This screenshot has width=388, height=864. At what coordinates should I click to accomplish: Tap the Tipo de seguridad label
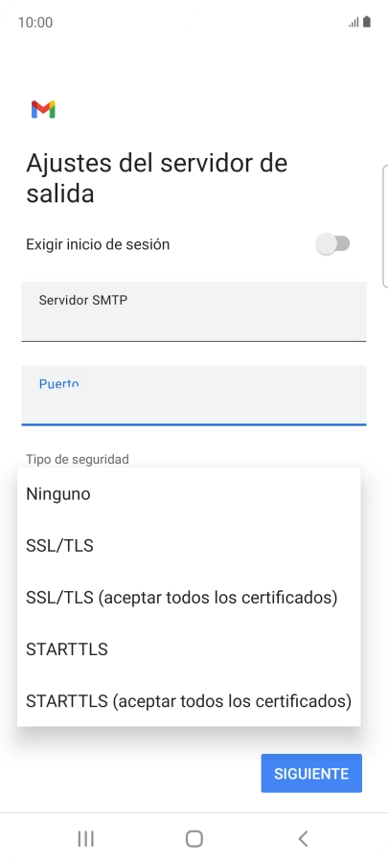pyautogui.click(x=78, y=459)
